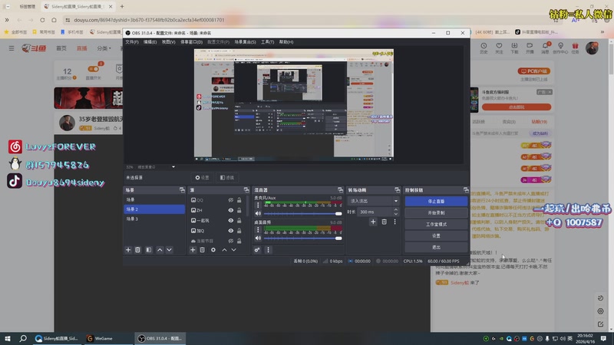
Task: Open scene filters icon in scenes toolbar
Action: click(x=149, y=250)
